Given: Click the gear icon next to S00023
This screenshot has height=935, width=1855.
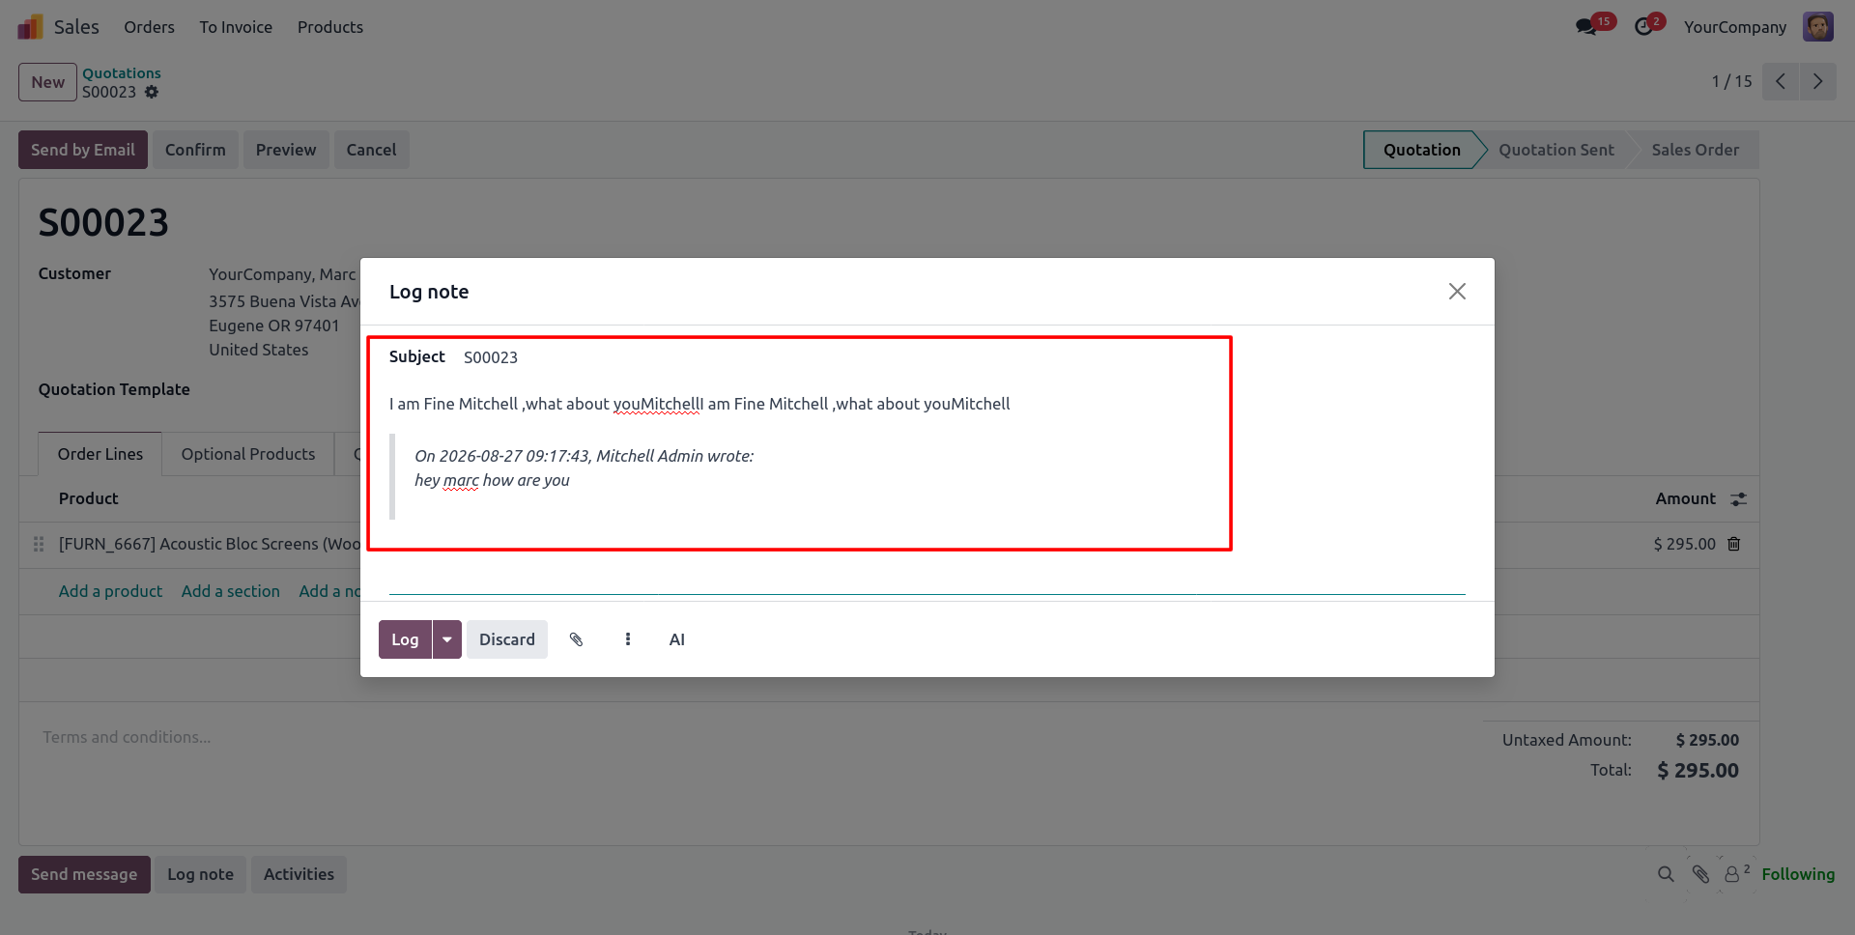Looking at the screenshot, I should click(152, 92).
